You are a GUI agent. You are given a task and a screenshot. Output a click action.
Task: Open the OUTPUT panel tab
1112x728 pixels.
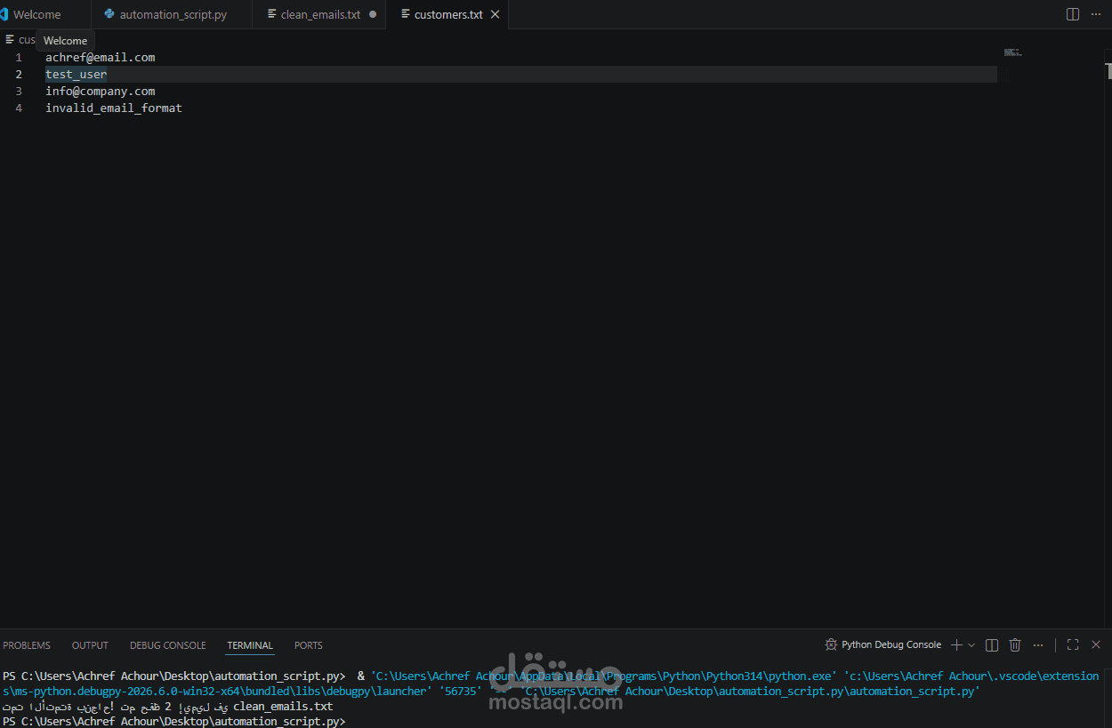90,645
